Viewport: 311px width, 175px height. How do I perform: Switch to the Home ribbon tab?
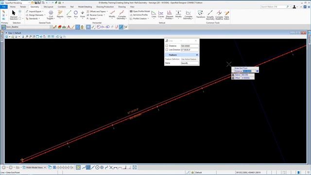click(x=13, y=7)
